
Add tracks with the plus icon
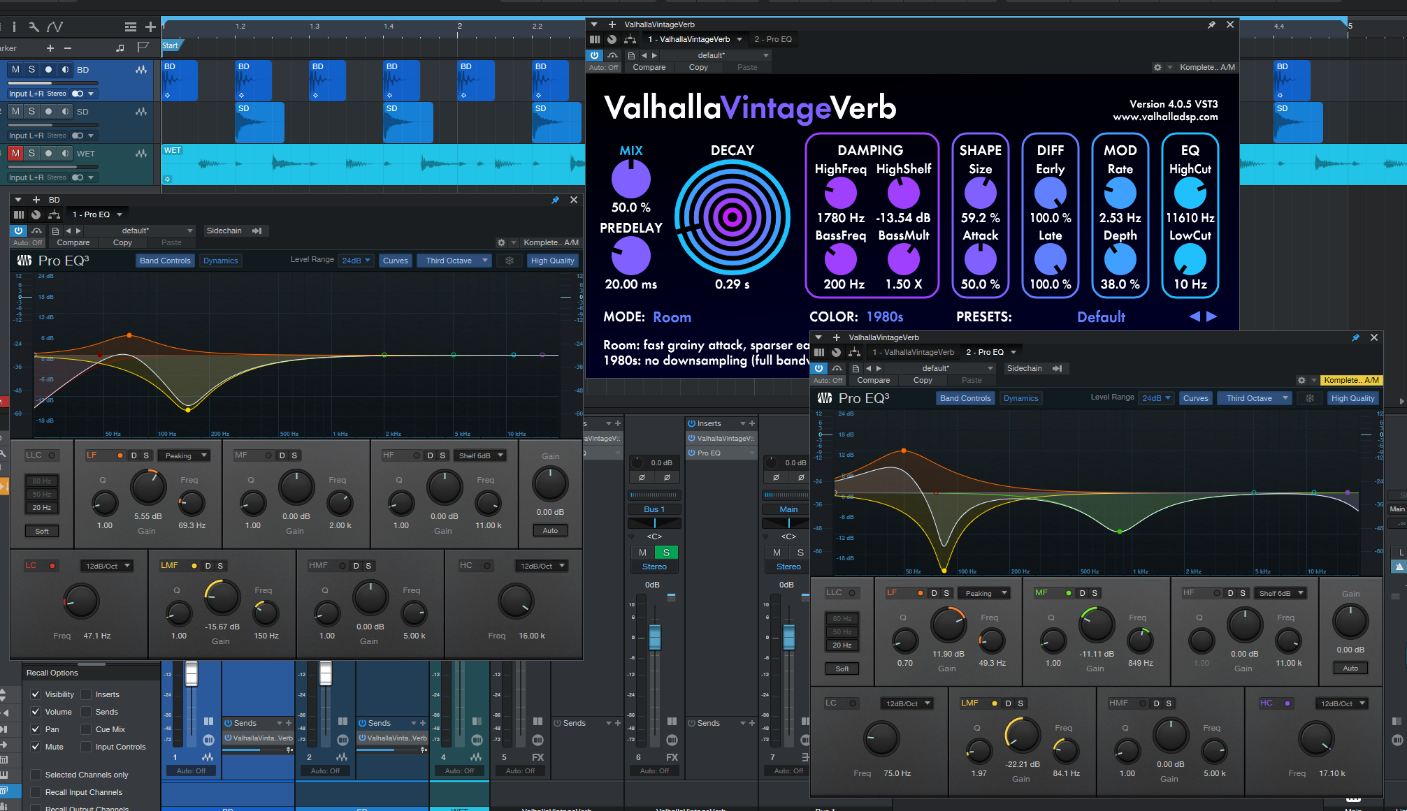tap(150, 27)
